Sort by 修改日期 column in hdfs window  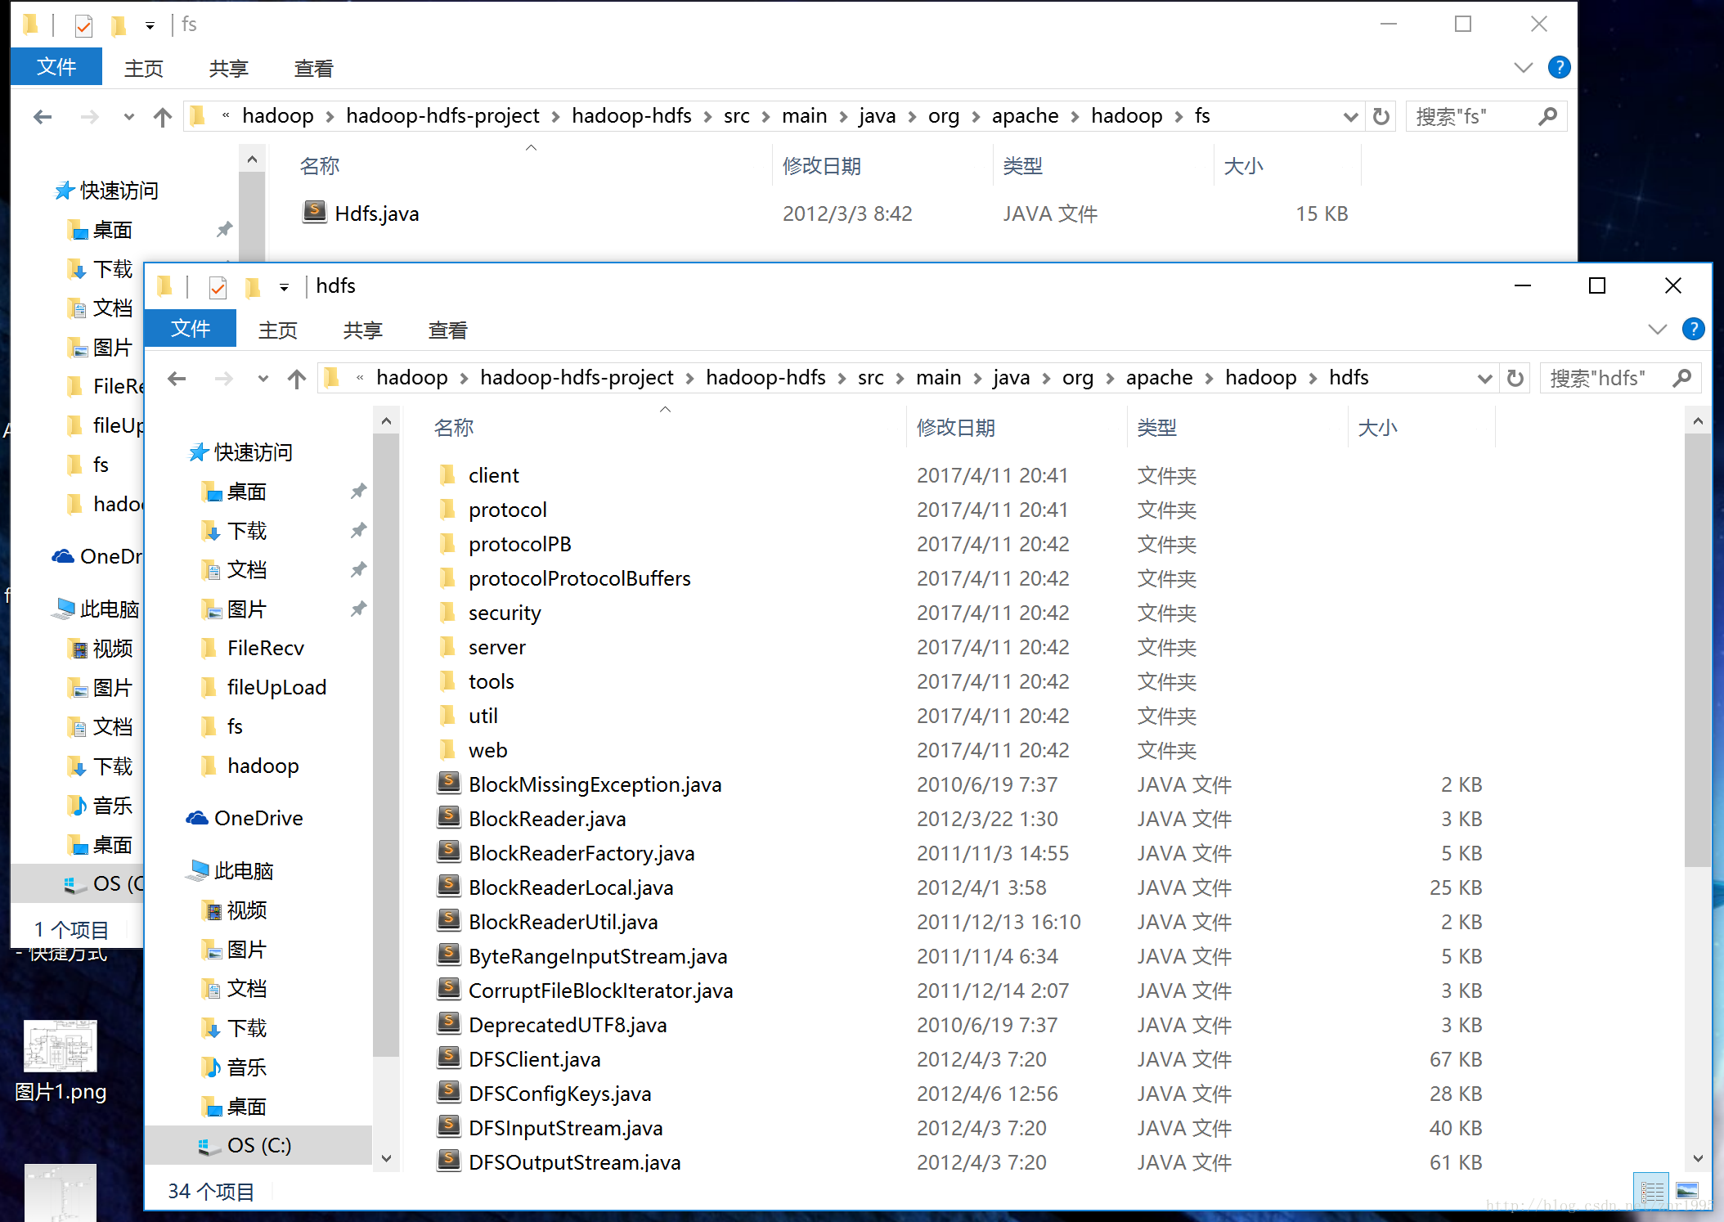tap(1016, 427)
